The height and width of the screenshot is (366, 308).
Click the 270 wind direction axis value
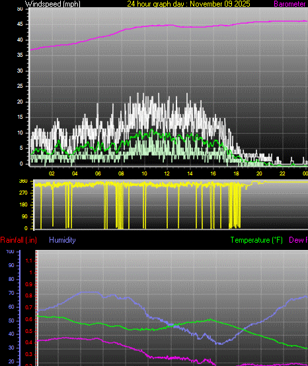coord(24,193)
